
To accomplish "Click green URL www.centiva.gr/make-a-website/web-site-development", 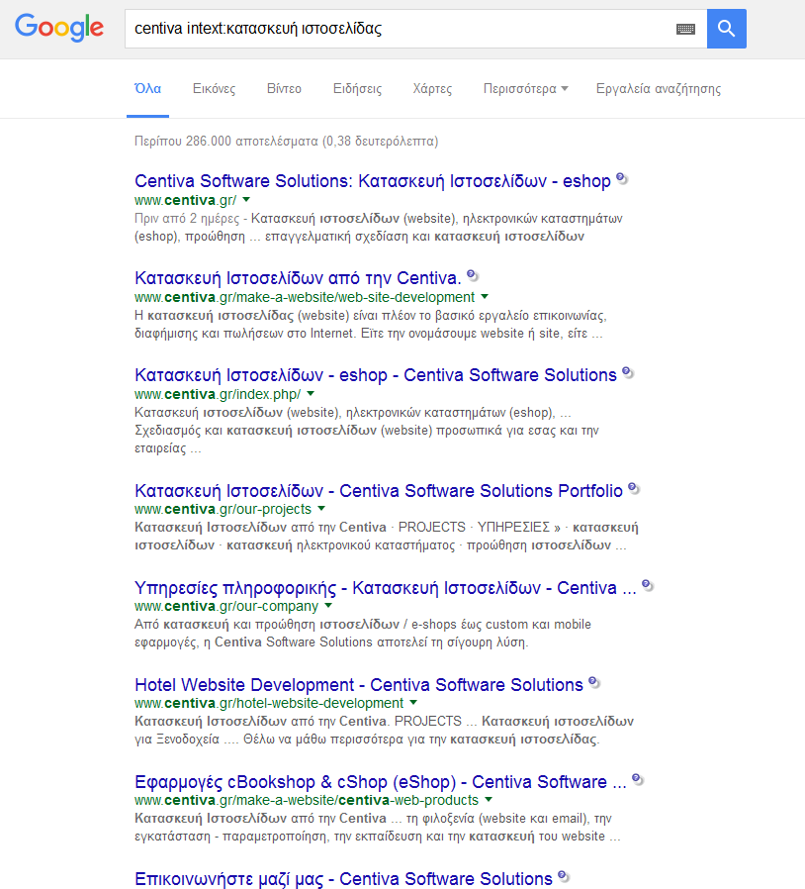I will coord(305,297).
